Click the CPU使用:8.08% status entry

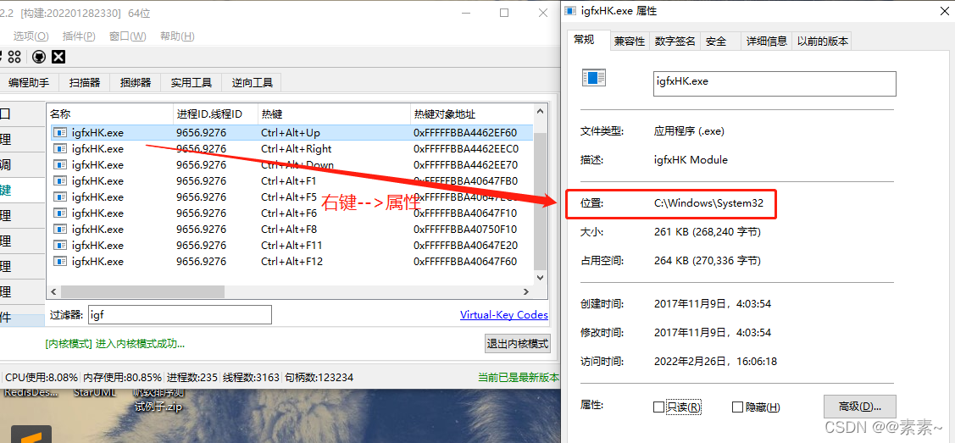point(41,377)
